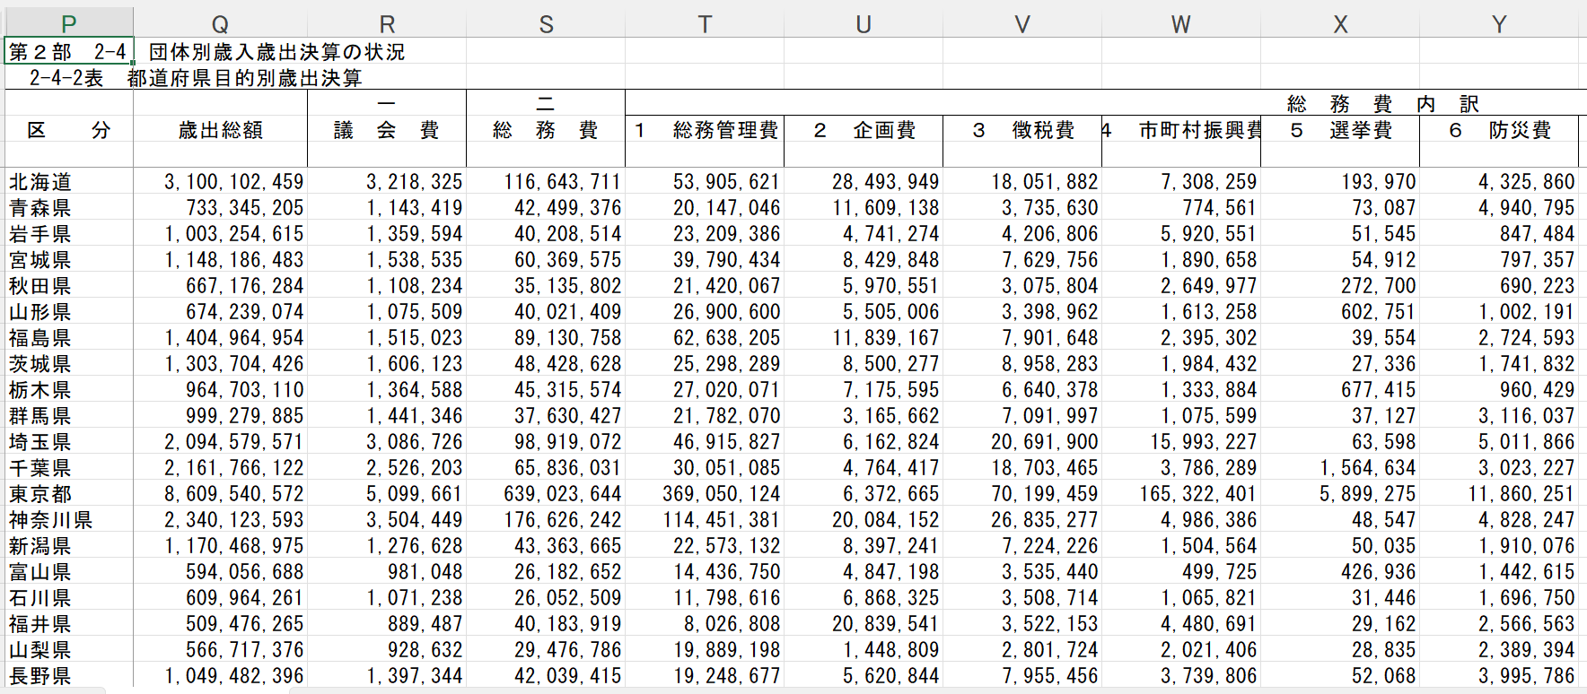Image resolution: width=1587 pixels, height=694 pixels.
Task: Select the 北海道 row label
Action: (x=68, y=182)
